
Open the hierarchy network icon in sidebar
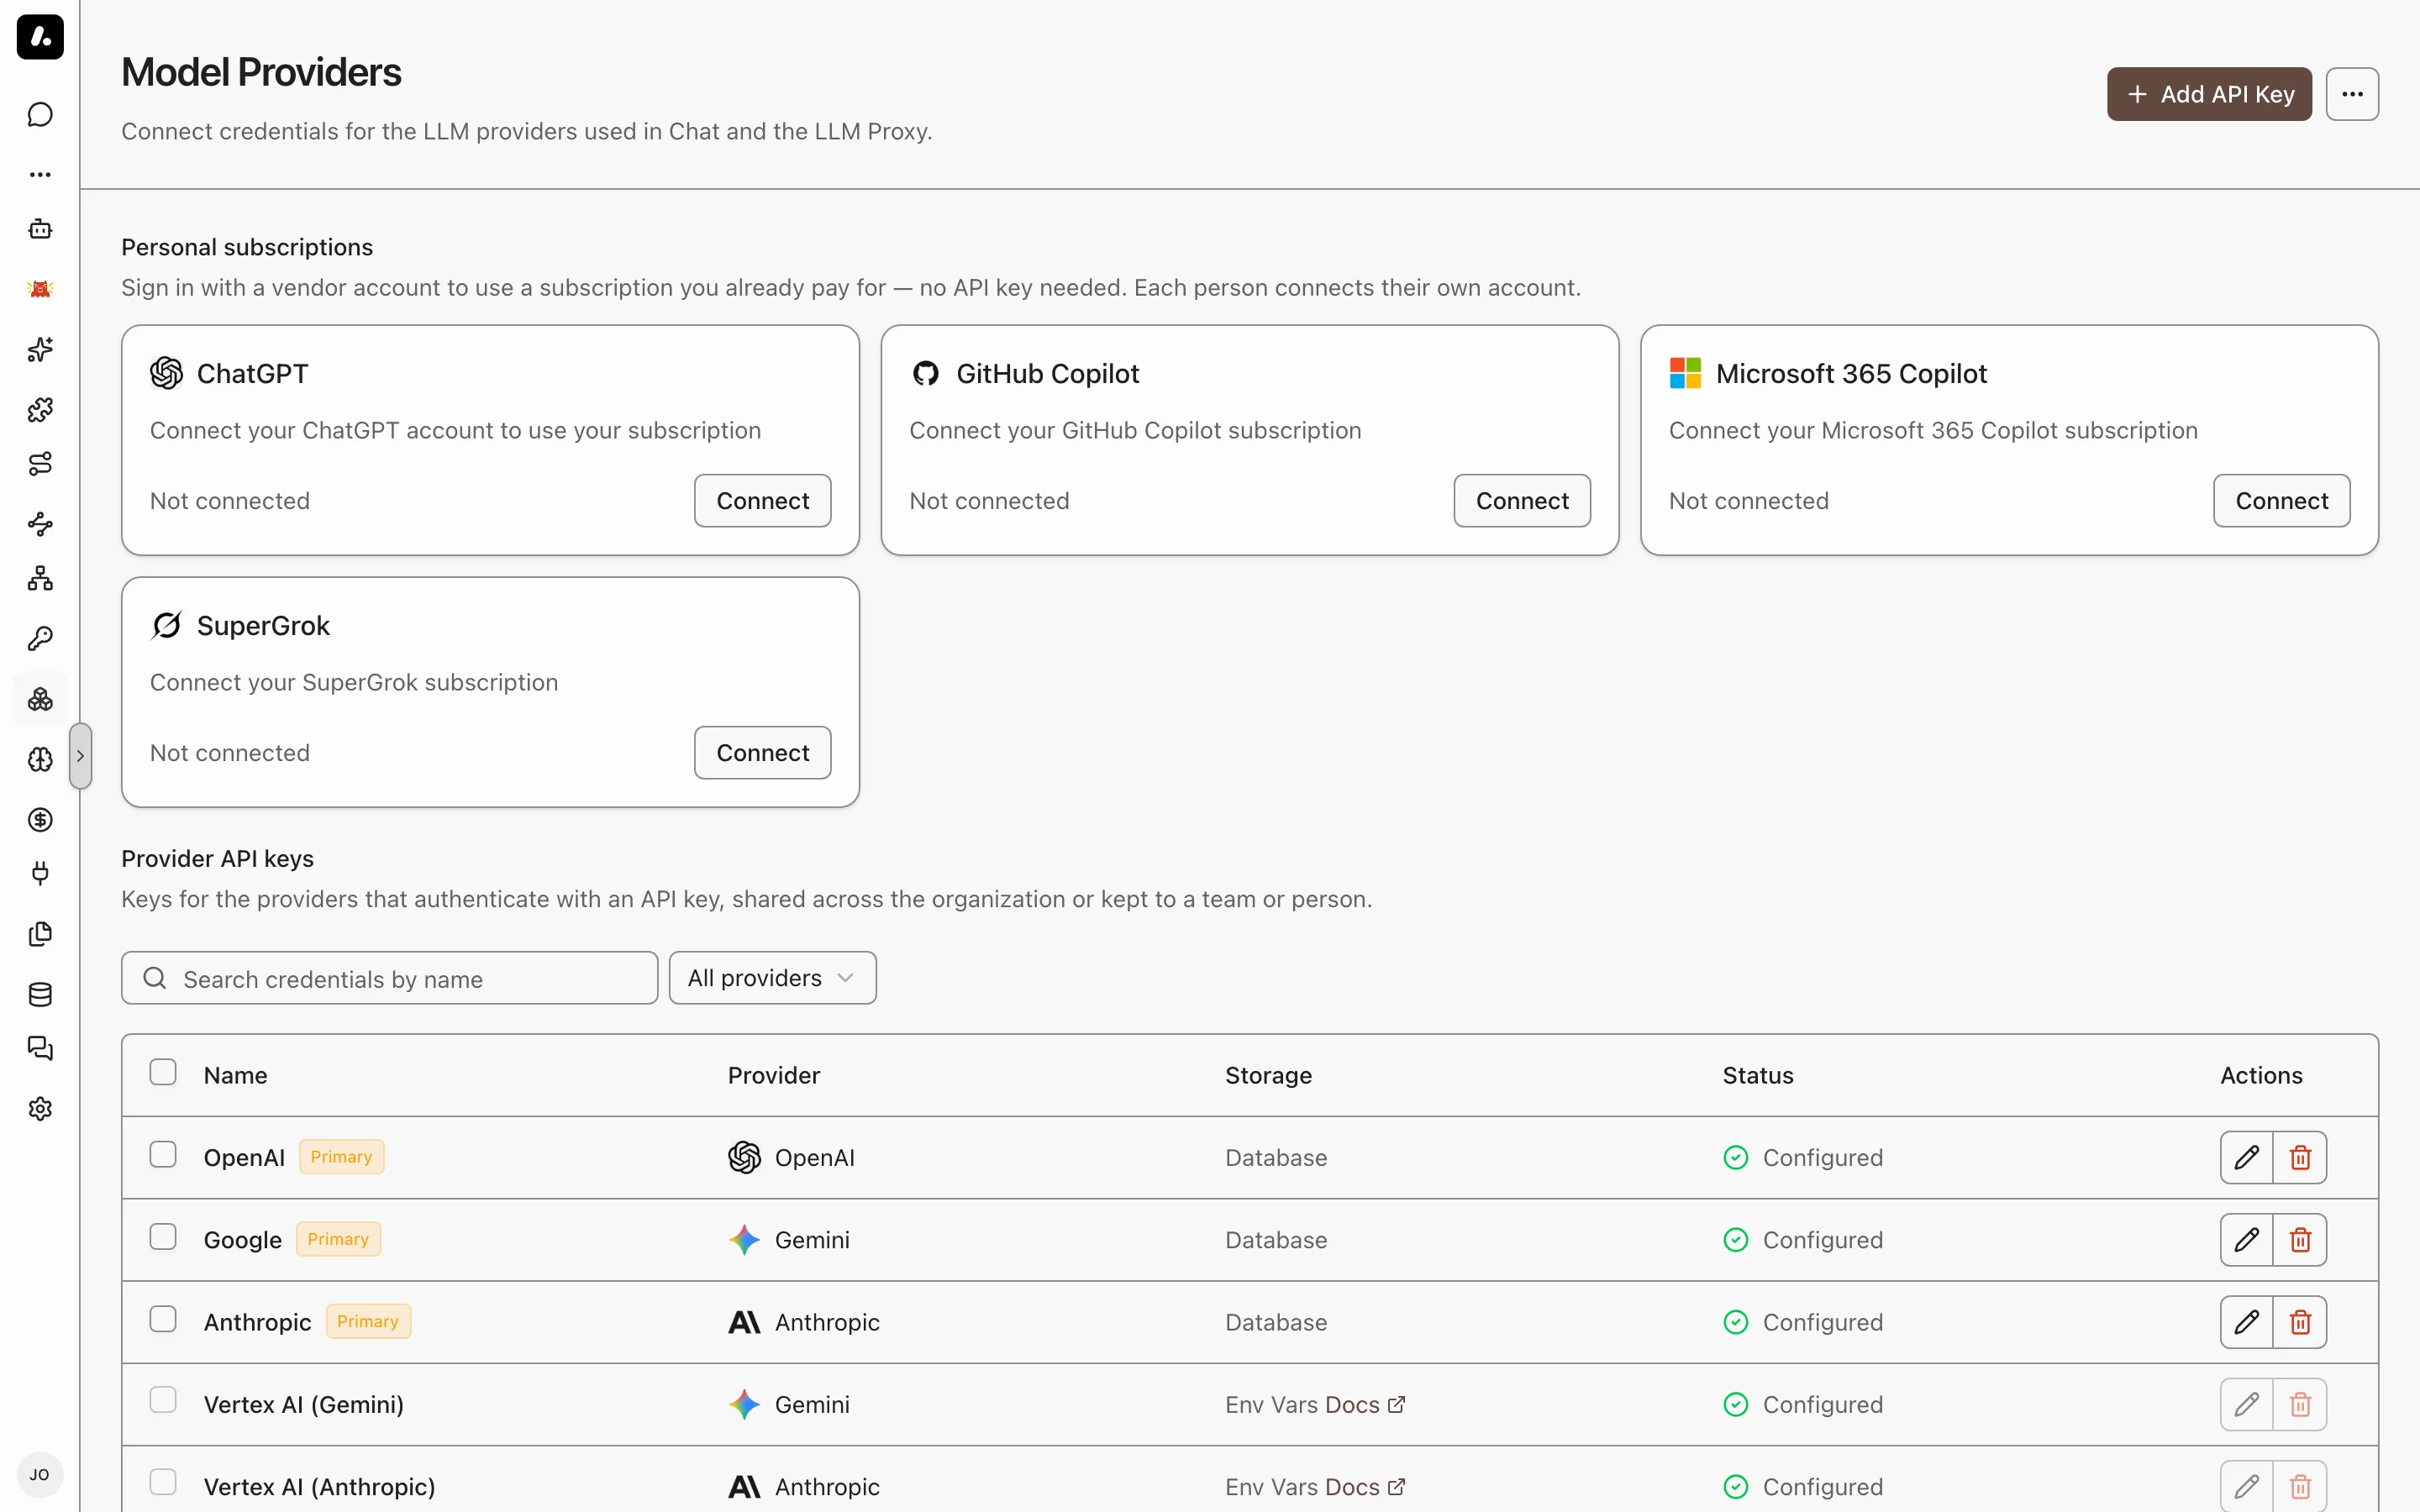[x=40, y=578]
